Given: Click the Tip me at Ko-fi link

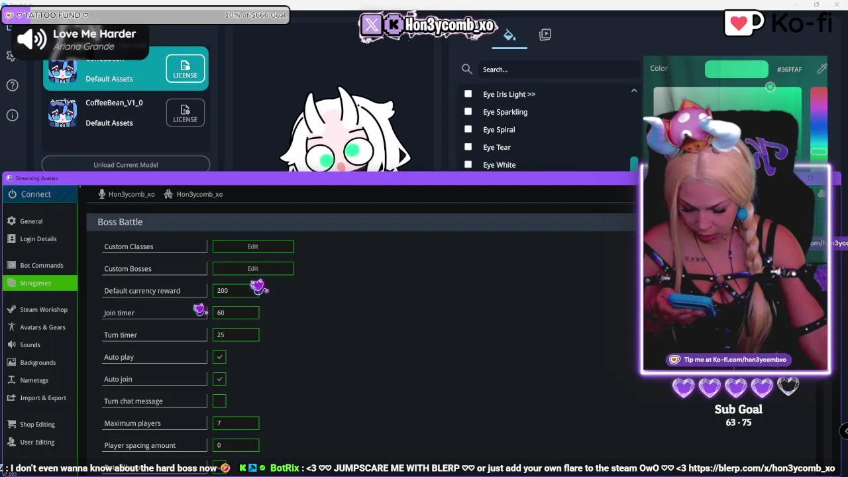Looking at the screenshot, I should (728, 360).
